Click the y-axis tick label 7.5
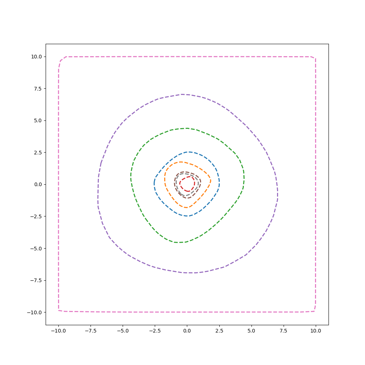 (38, 89)
